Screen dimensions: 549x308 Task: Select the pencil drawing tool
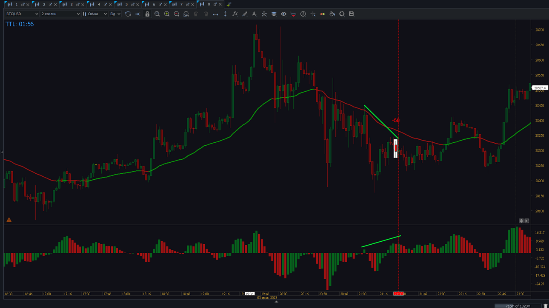click(x=245, y=14)
